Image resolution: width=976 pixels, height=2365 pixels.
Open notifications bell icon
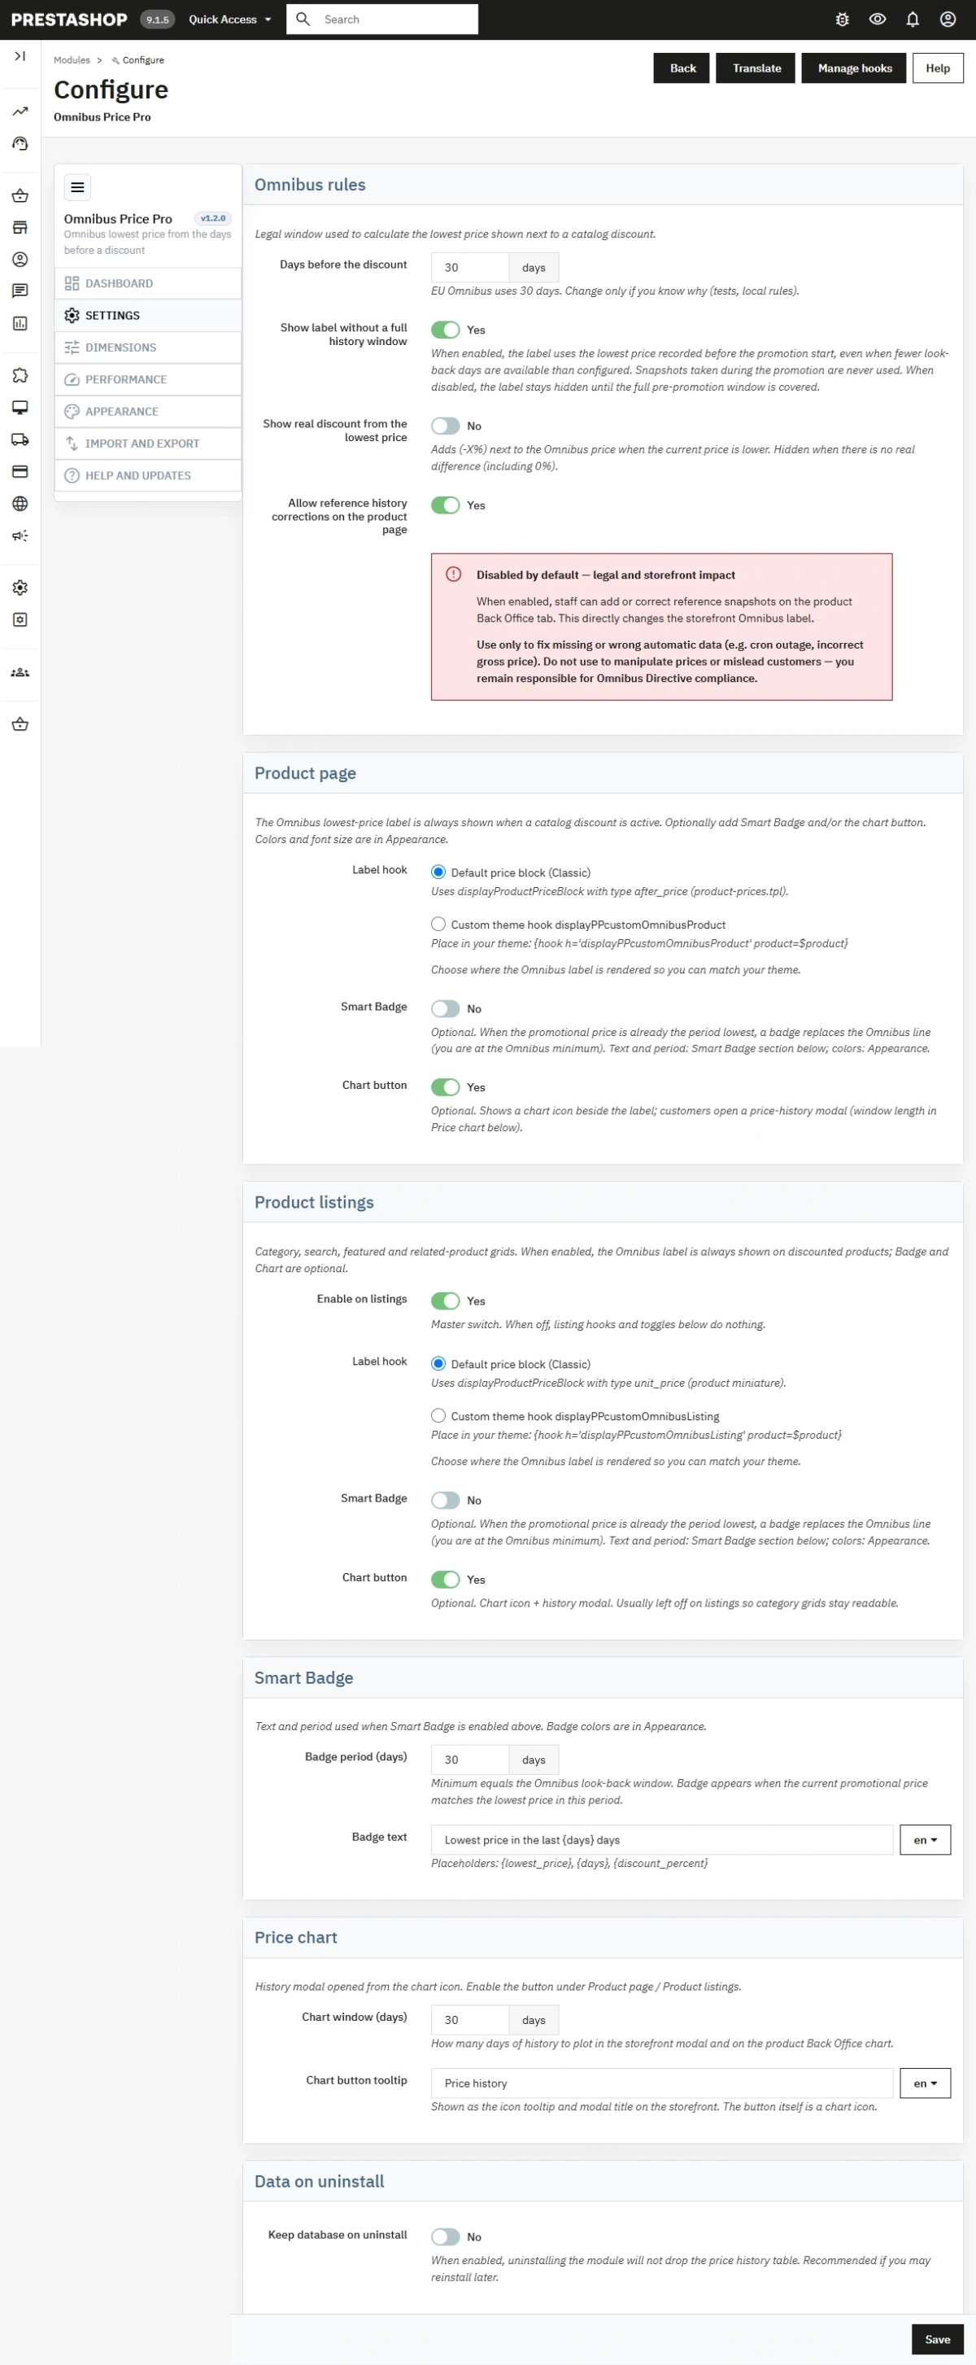[913, 20]
